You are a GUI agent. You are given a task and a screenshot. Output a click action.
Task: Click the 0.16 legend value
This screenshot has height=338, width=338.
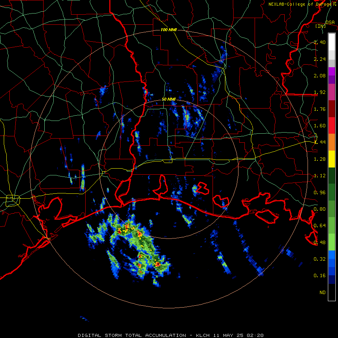[320, 276]
